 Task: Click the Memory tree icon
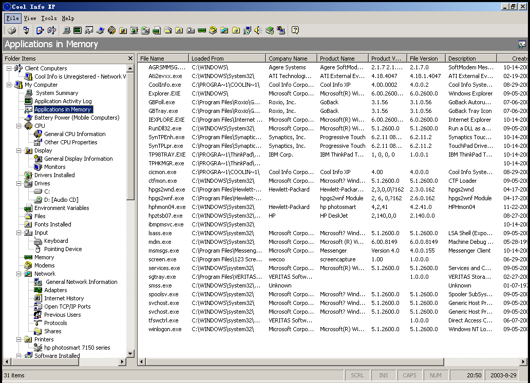(x=28, y=257)
